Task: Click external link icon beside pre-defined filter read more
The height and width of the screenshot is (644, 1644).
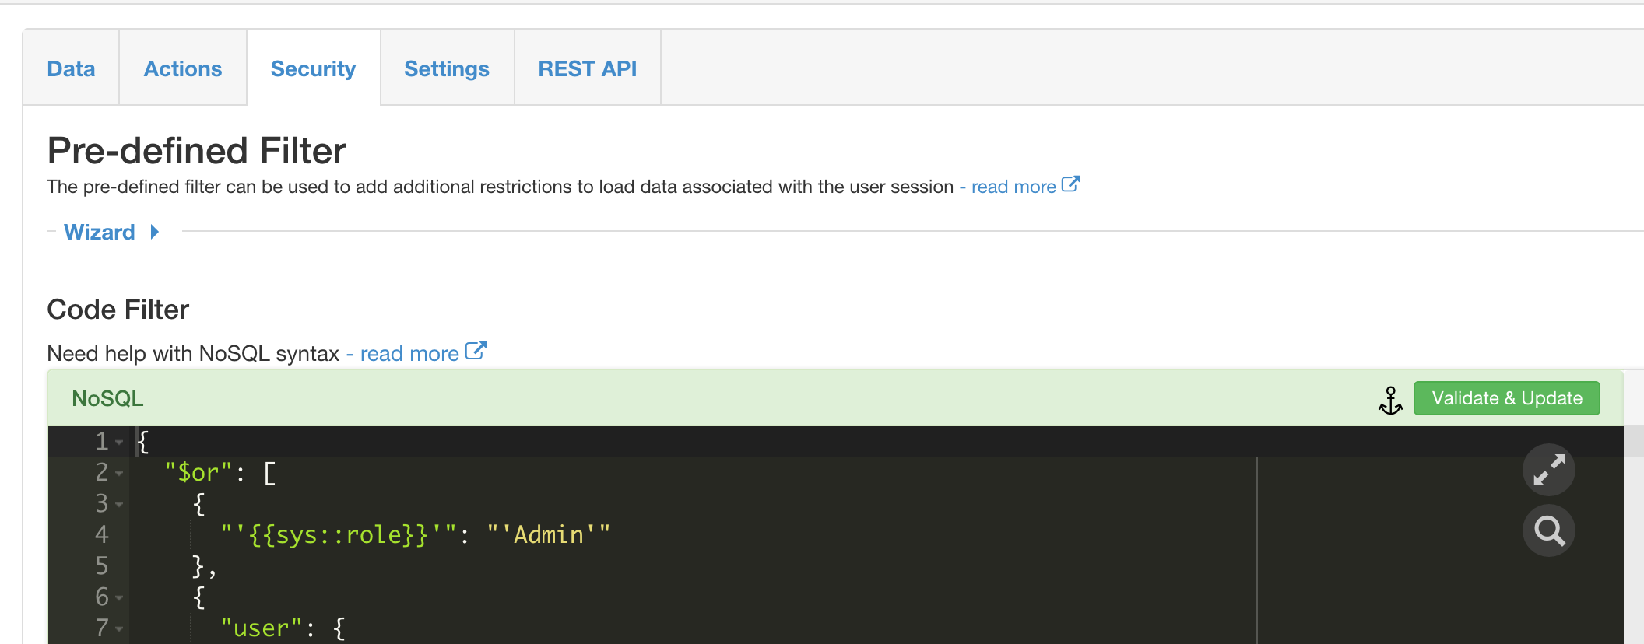Action: [x=1071, y=185]
